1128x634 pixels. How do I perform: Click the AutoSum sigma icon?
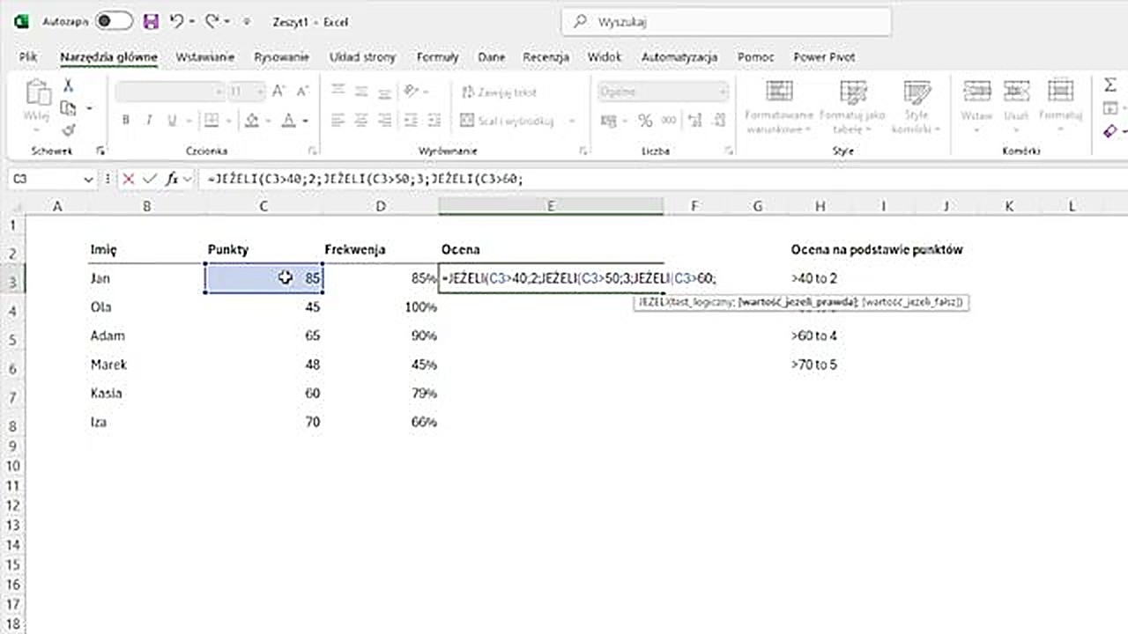coord(1109,85)
